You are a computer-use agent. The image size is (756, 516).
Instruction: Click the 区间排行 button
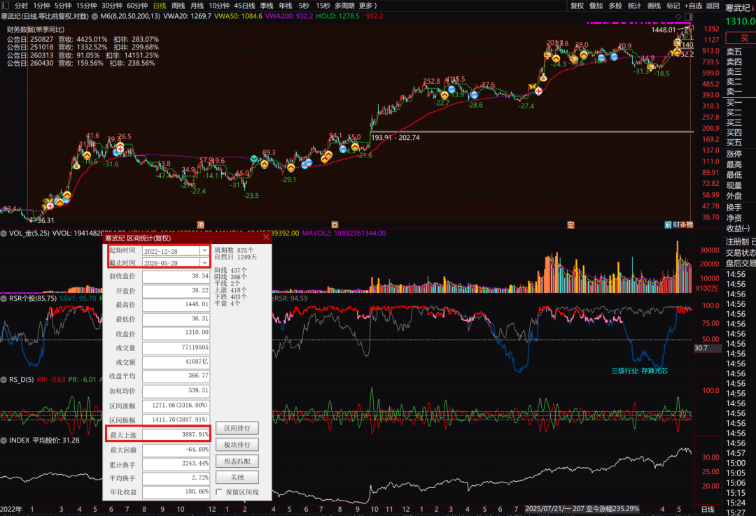click(x=237, y=428)
